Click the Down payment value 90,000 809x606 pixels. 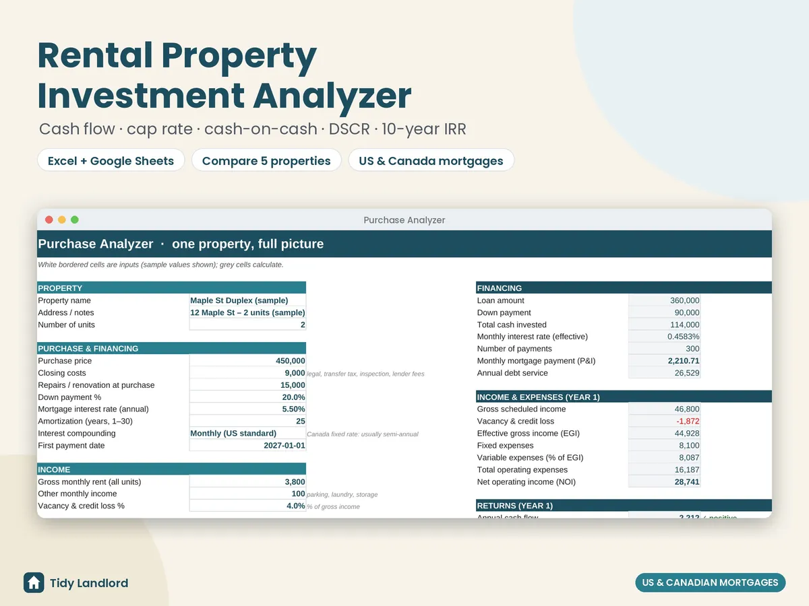click(x=664, y=312)
